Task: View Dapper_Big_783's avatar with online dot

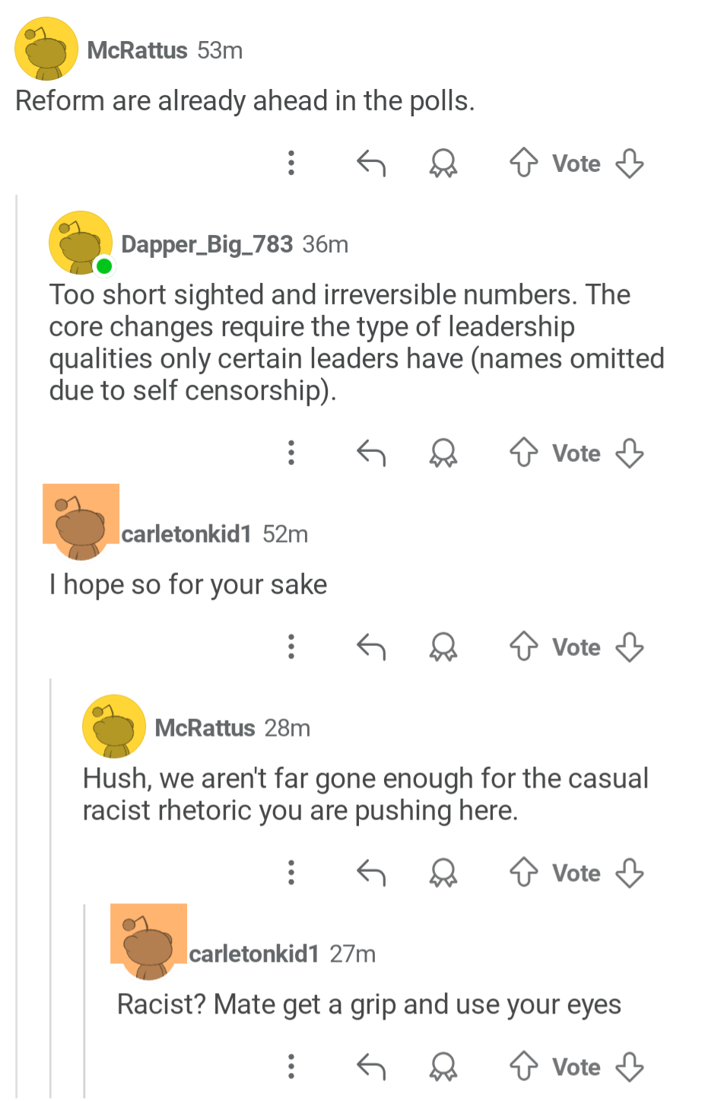Action: 81,243
